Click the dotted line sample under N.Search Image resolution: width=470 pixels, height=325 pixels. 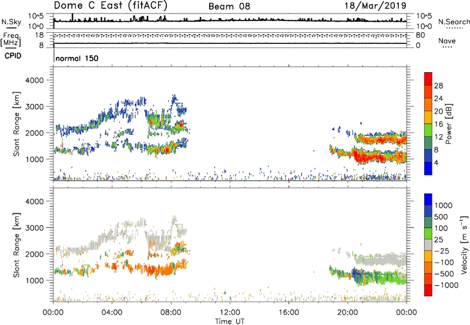tap(454, 28)
